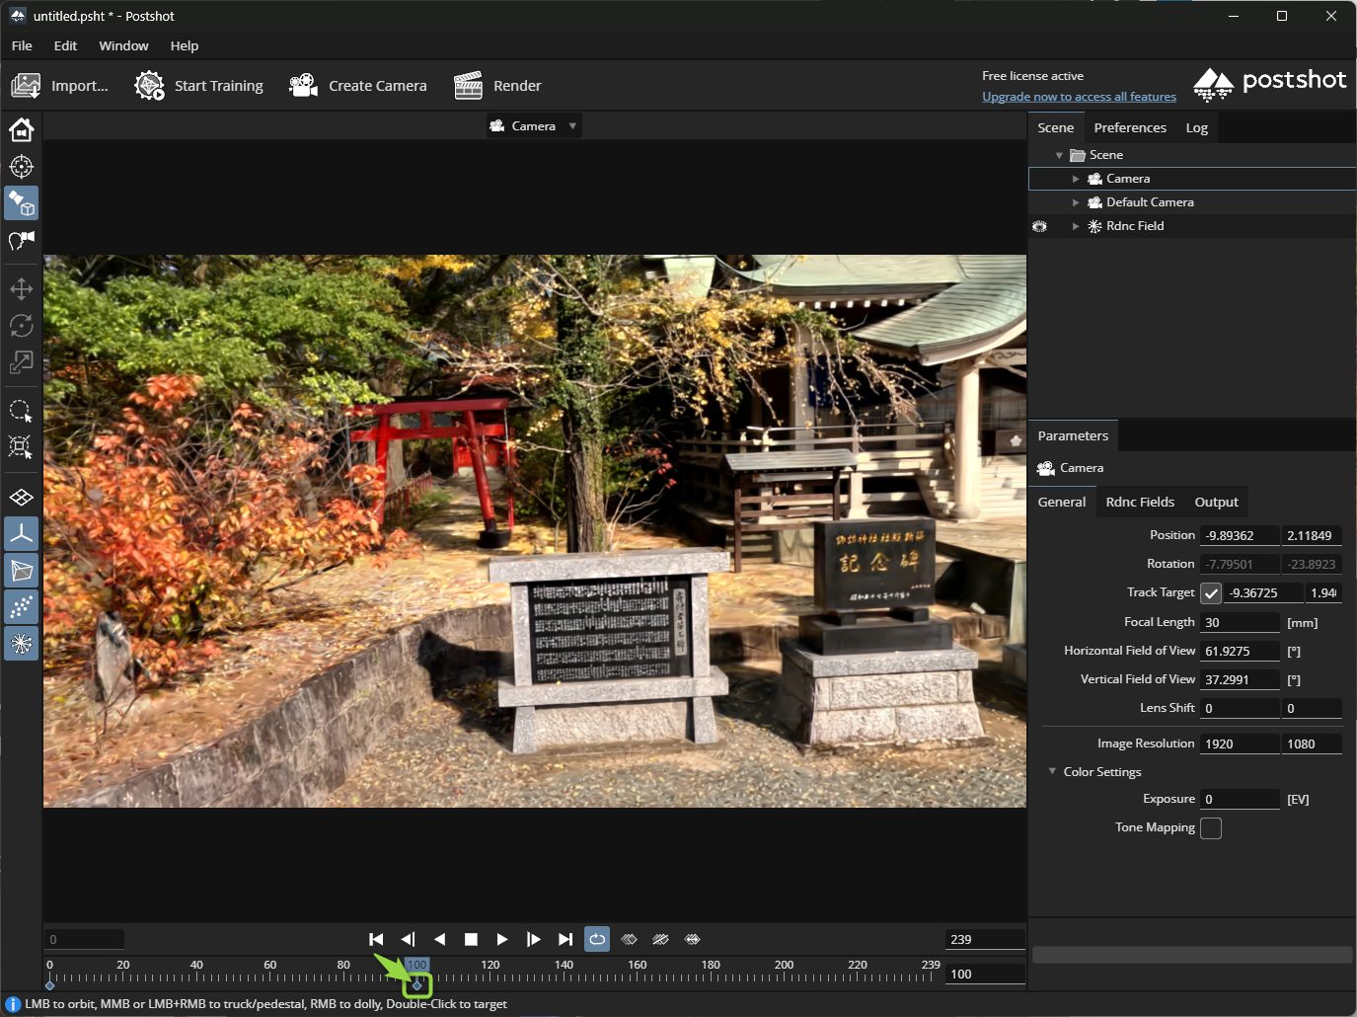Click the Import image icon
This screenshot has height=1017, width=1357.
[x=26, y=86]
